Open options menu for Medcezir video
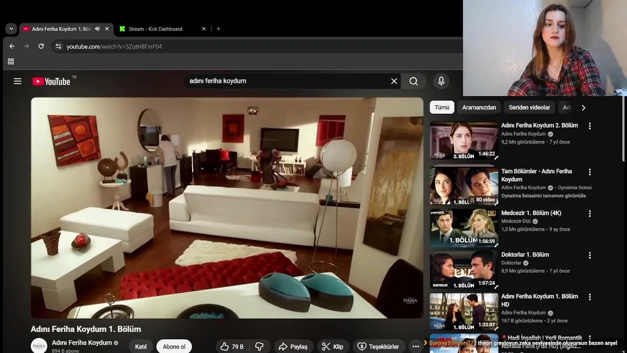 tap(590, 214)
